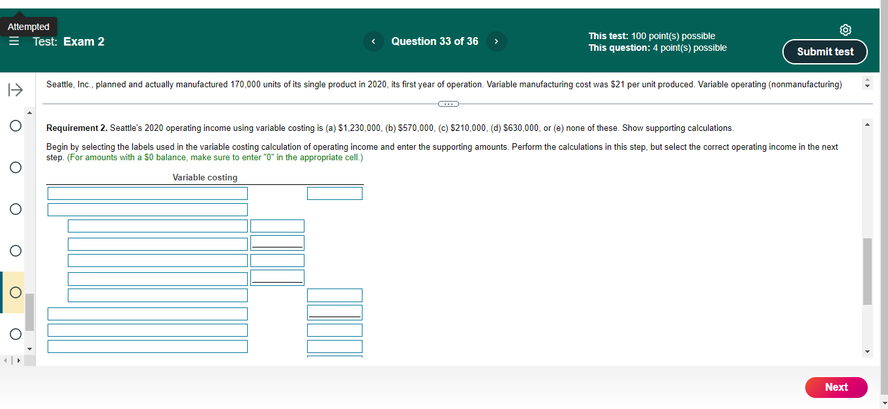Click the first amount input field beside the labels

click(334, 193)
